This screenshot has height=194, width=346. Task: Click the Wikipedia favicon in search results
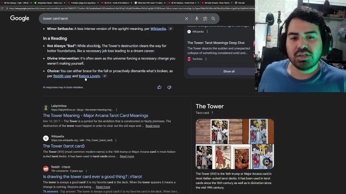46,138
